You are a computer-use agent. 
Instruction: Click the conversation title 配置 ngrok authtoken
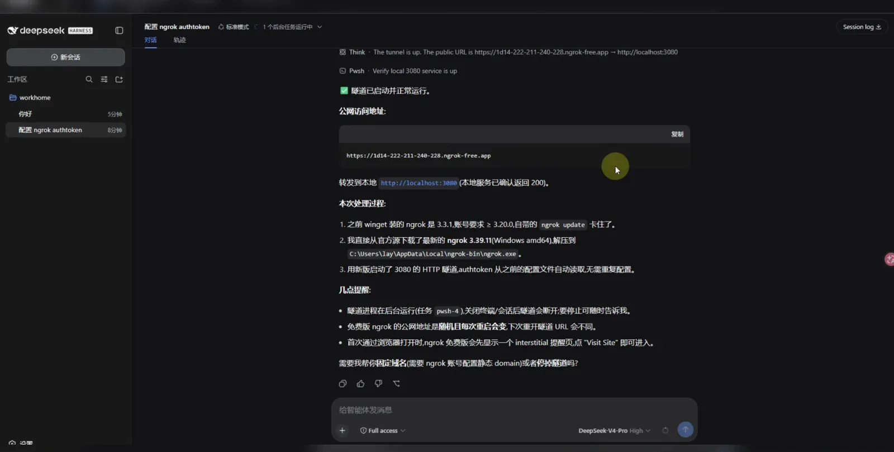click(177, 27)
